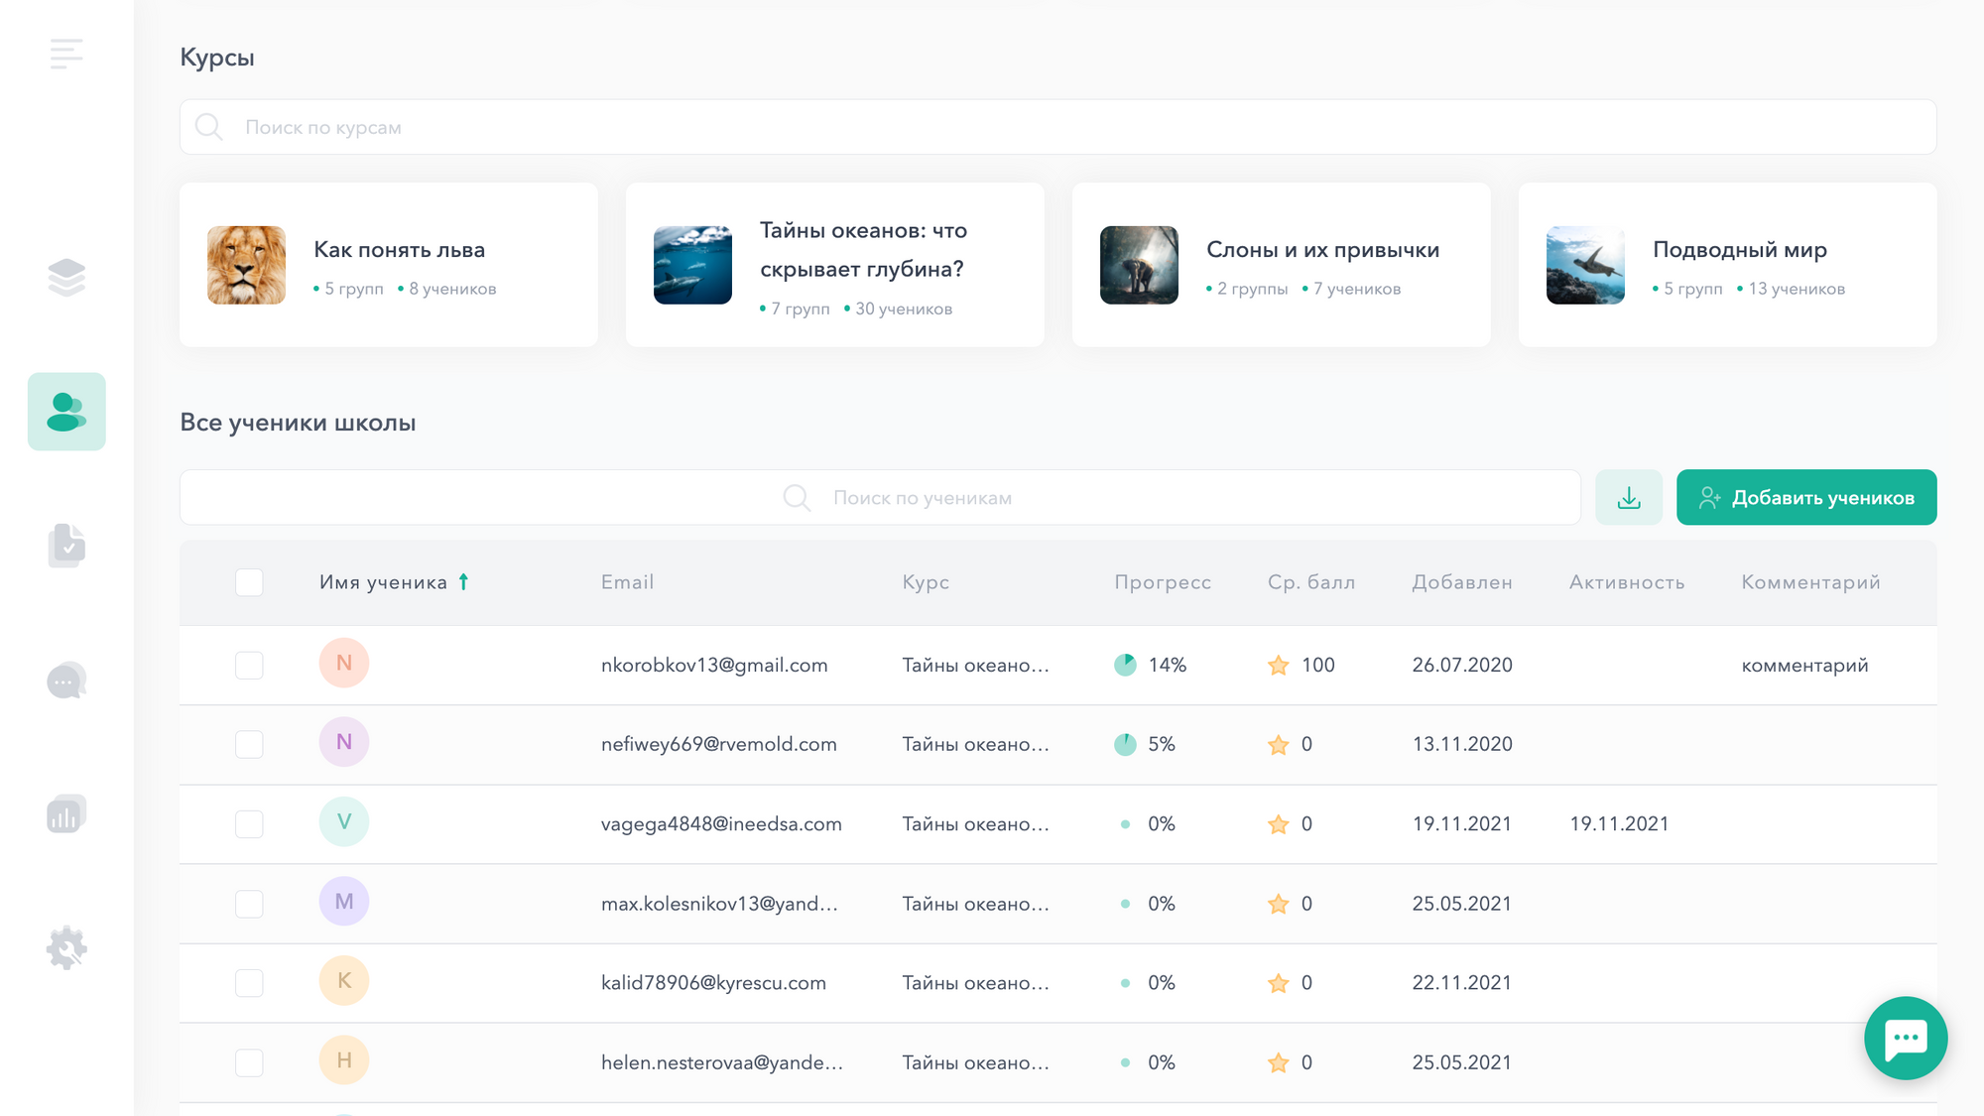The image size is (1984, 1116).
Task: Click the download students list icon
Action: point(1628,498)
